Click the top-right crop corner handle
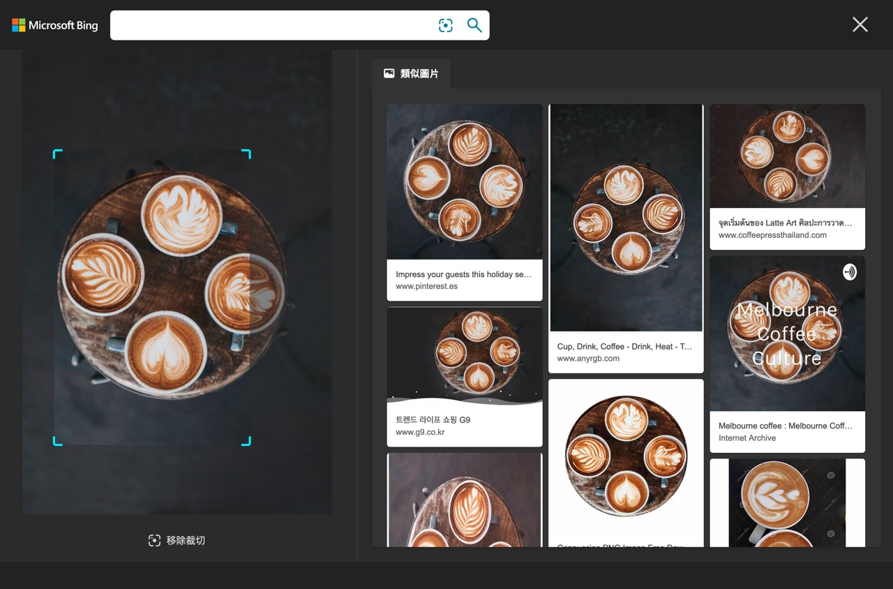Image resolution: width=893 pixels, height=589 pixels. point(246,153)
